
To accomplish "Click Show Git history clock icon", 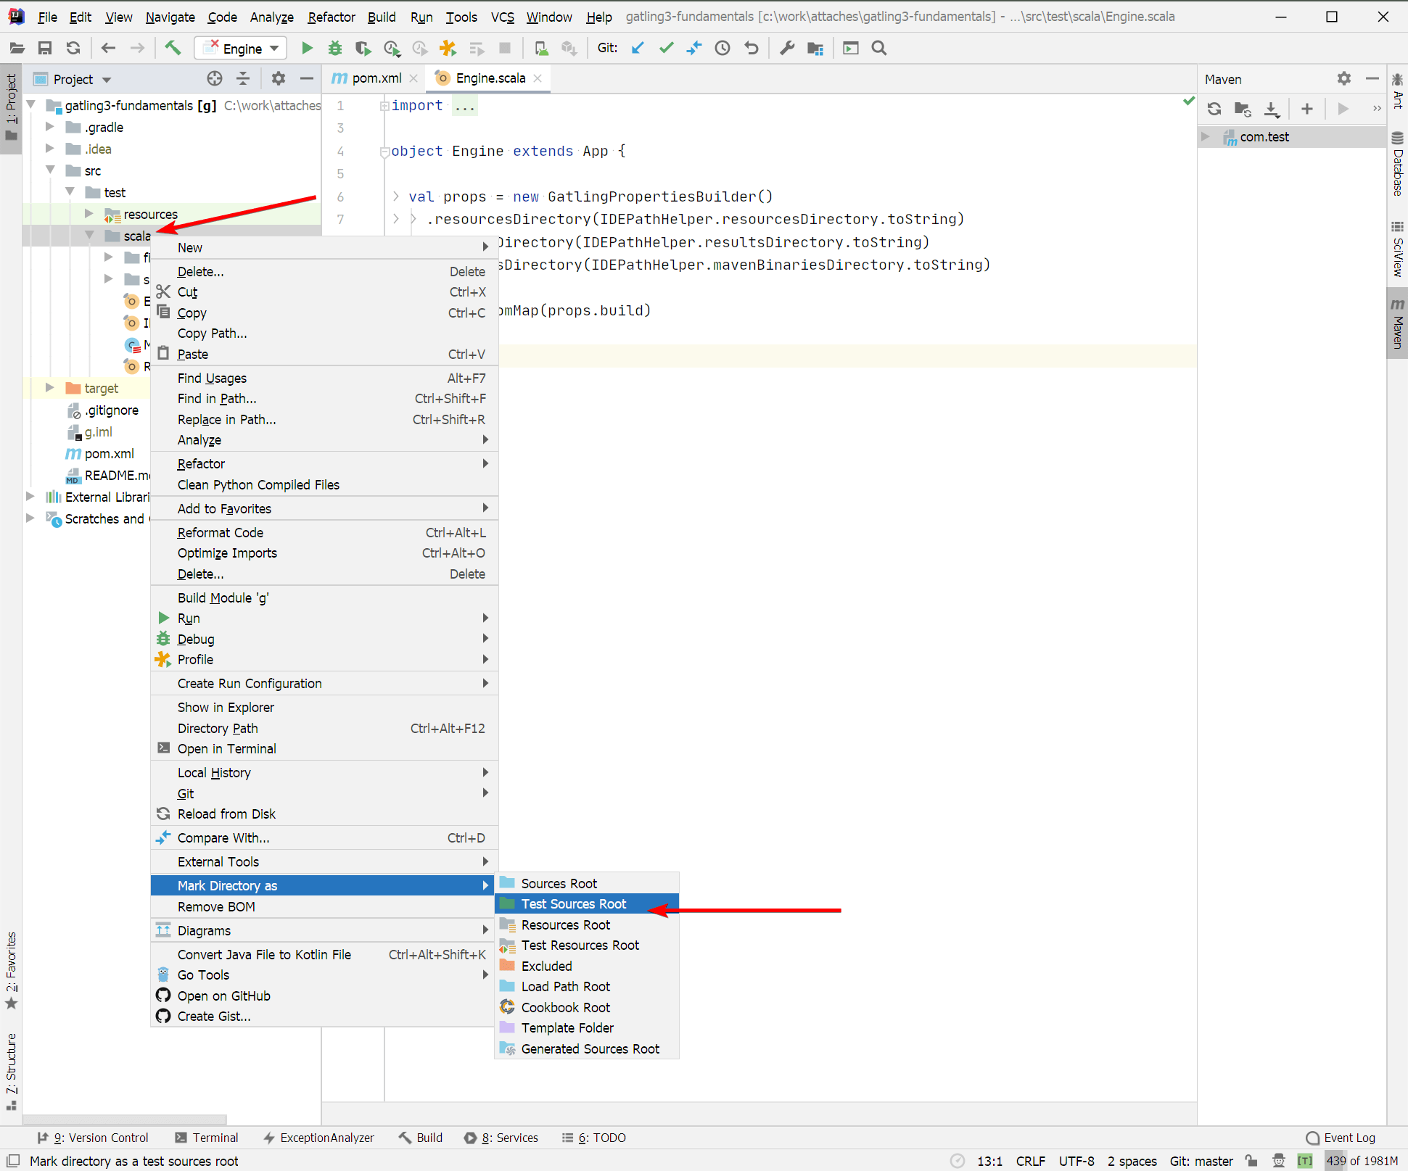I will point(722,49).
